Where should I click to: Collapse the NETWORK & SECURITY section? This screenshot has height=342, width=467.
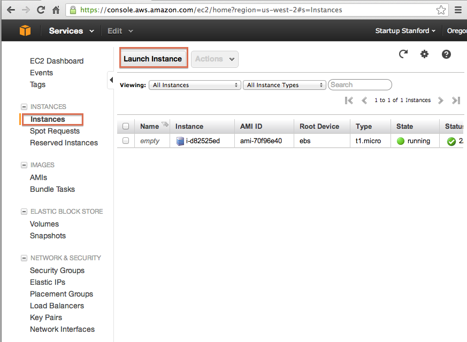click(24, 258)
